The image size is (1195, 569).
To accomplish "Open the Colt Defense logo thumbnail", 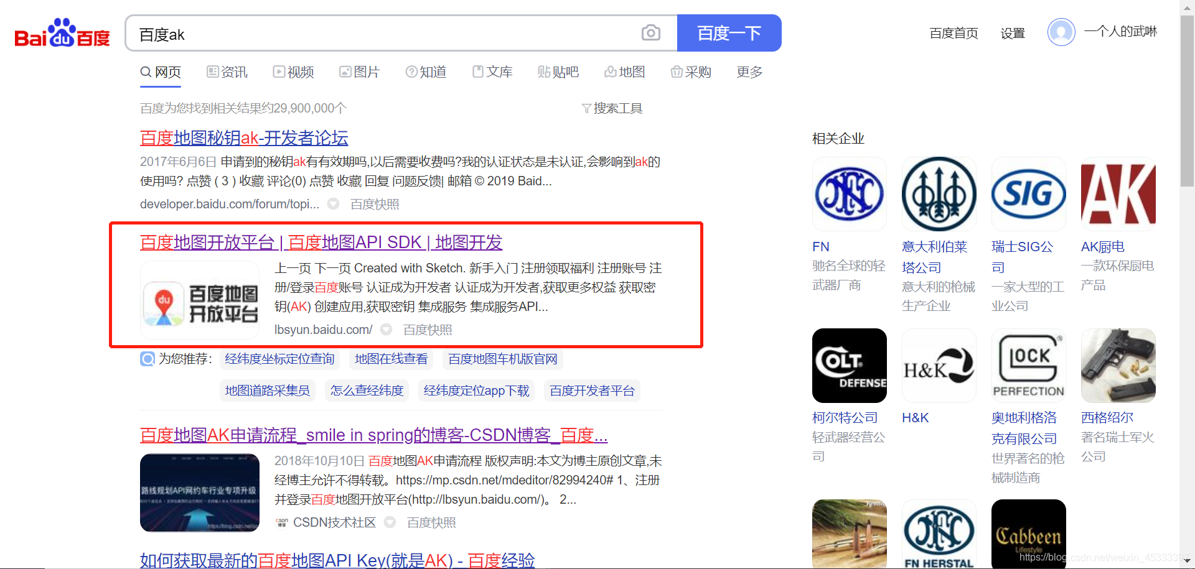I will (x=849, y=366).
